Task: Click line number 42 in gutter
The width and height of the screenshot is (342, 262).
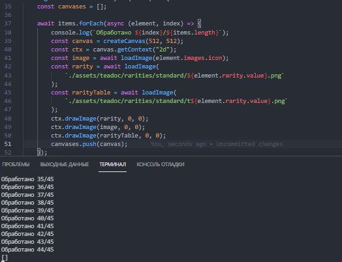Action: [8, 66]
